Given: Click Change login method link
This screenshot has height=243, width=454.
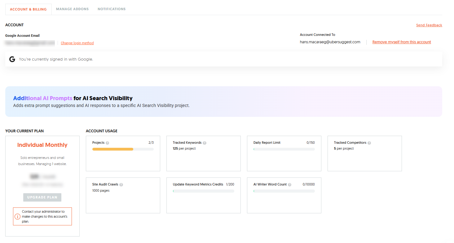Looking at the screenshot, I should click(x=77, y=43).
